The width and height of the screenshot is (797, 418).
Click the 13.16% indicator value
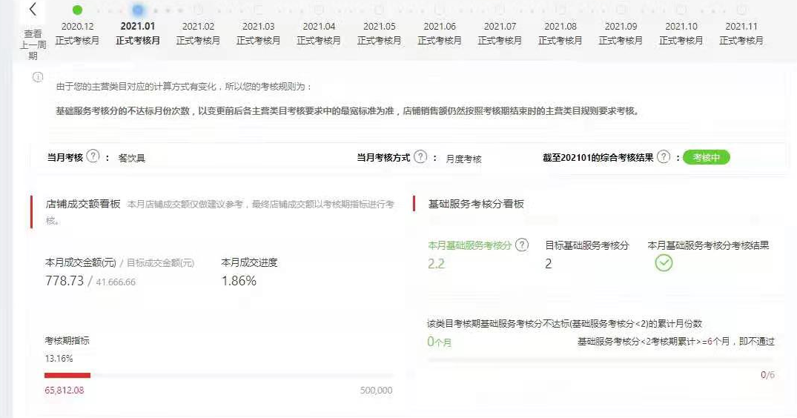[59, 359]
